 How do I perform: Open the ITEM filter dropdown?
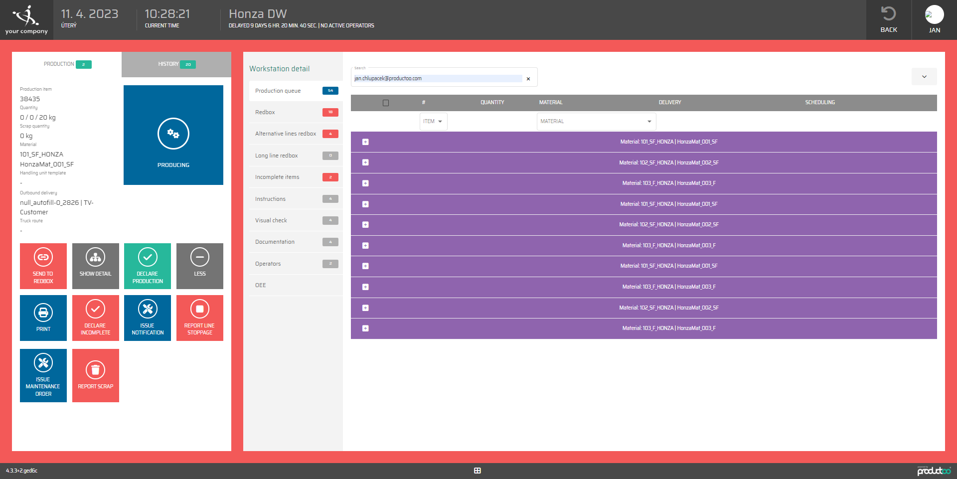433,122
